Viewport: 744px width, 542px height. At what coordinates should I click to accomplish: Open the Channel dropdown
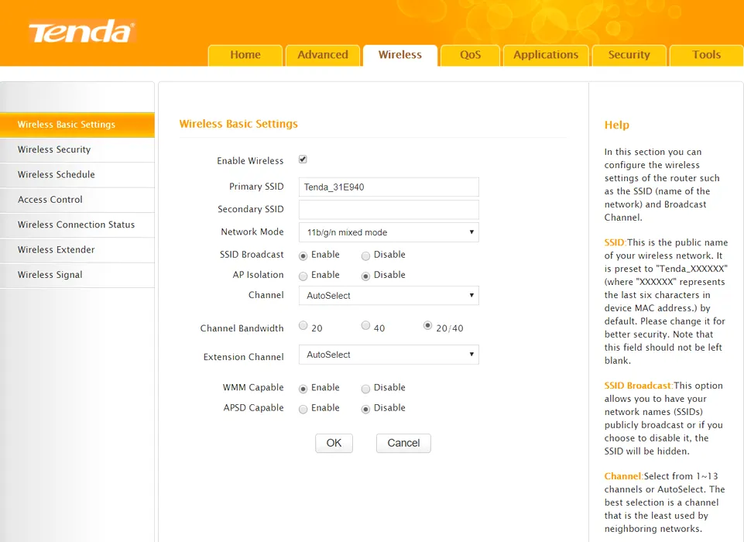(x=389, y=296)
